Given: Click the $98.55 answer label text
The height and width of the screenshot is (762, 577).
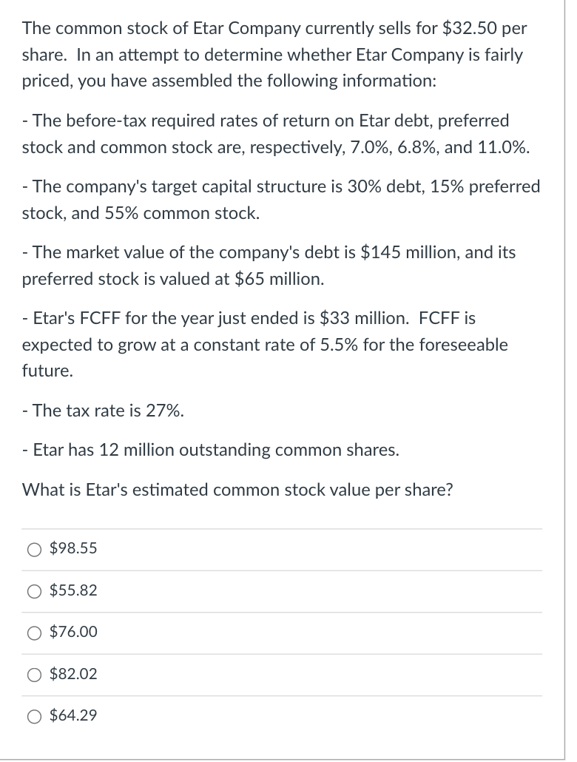Looking at the screenshot, I should pos(73,549).
